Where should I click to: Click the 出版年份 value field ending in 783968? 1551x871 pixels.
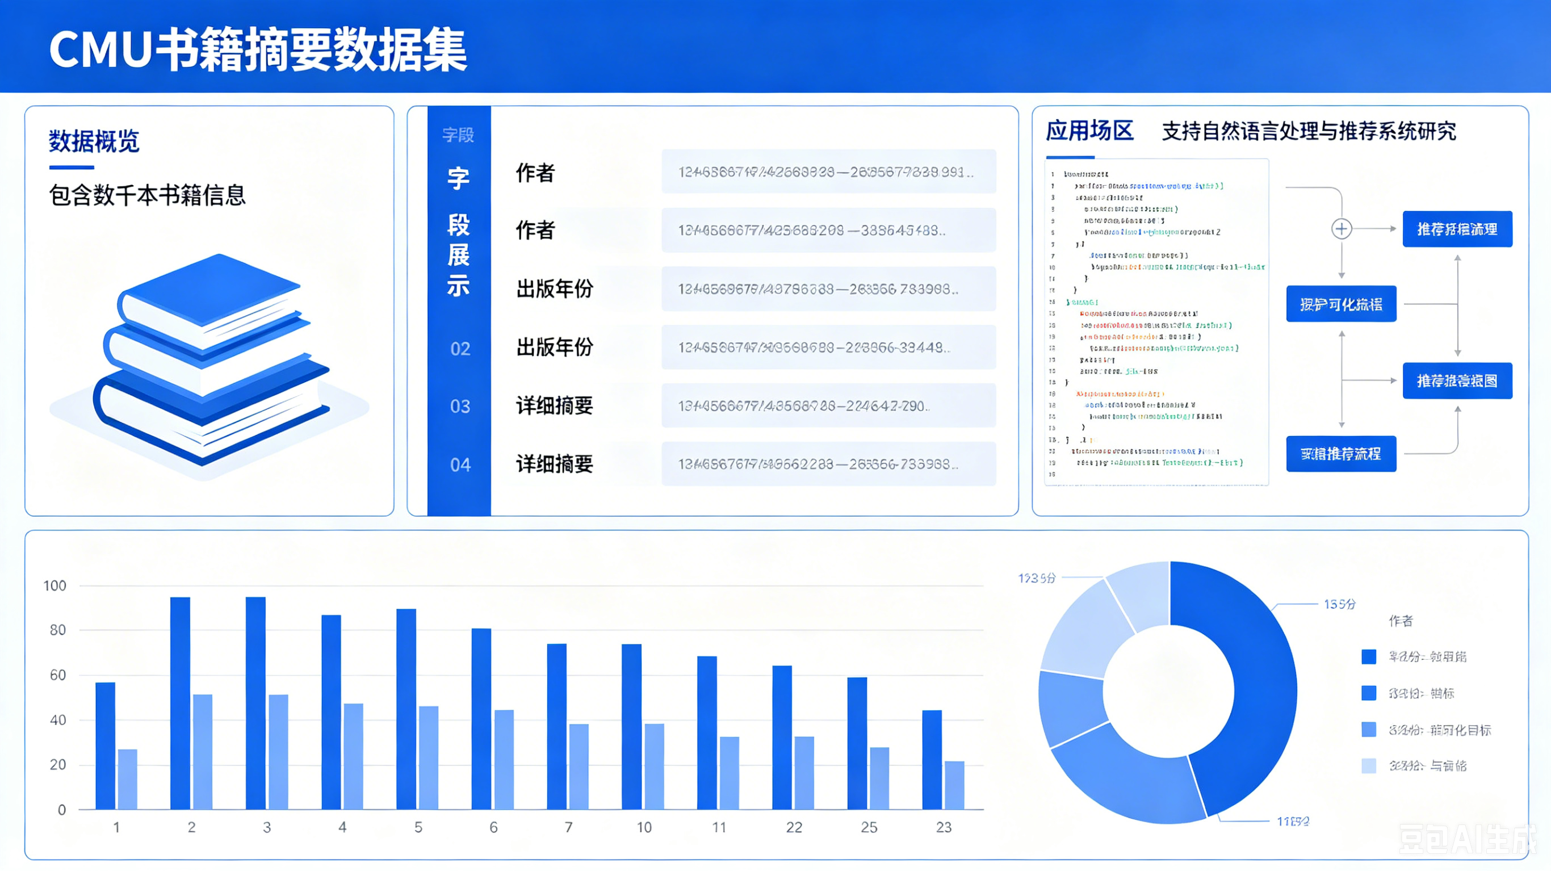pos(828,288)
